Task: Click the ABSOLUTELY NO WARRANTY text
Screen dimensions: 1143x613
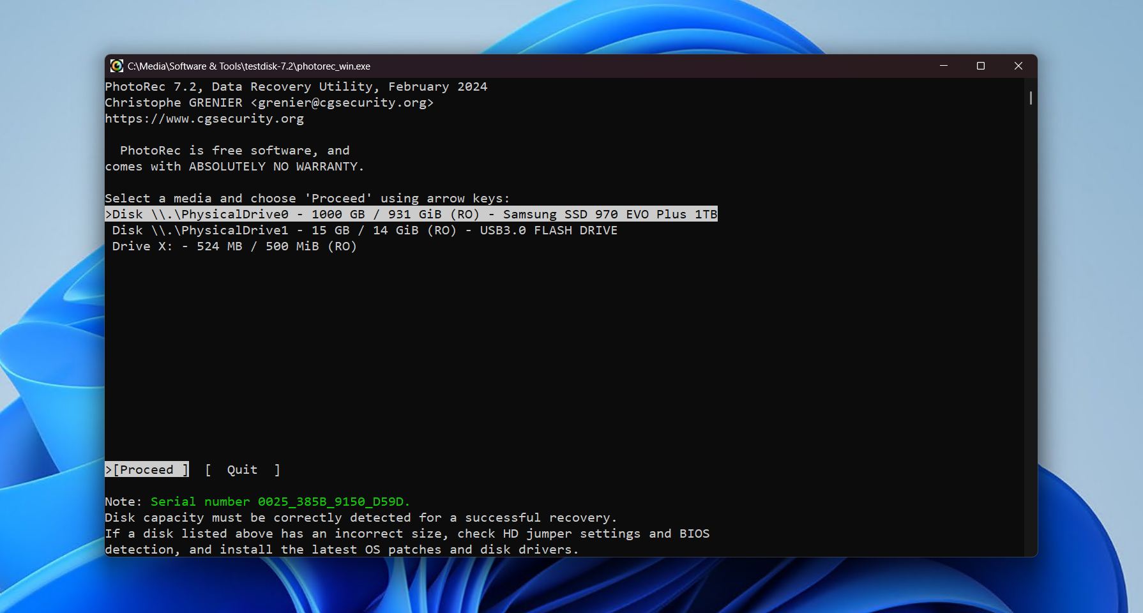Action: tap(276, 167)
